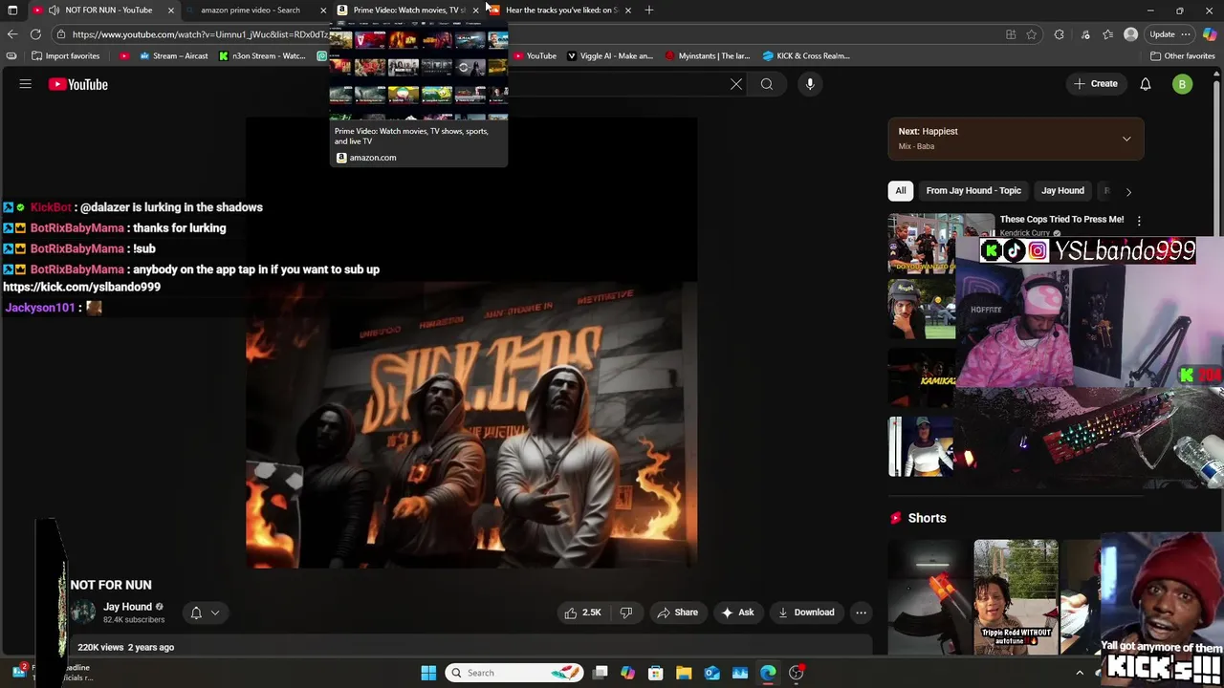Screen dimensions: 1224x688
Task: Share the video with Share button
Action: (677, 613)
